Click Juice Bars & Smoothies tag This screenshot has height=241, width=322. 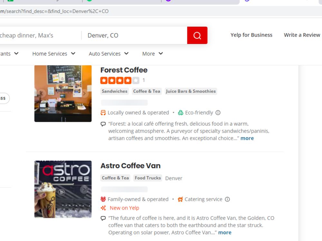pyautogui.click(x=191, y=91)
